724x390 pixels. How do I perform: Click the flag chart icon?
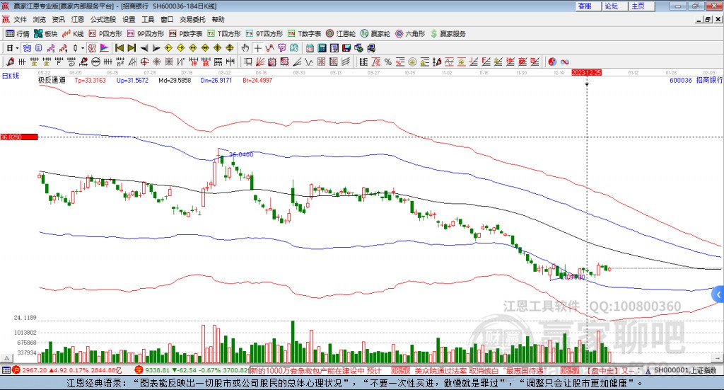105,48
